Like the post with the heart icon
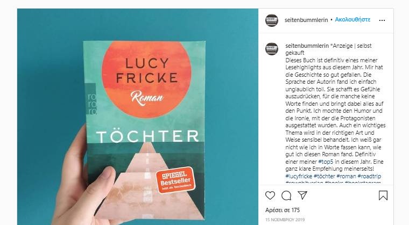 pyautogui.click(x=270, y=195)
